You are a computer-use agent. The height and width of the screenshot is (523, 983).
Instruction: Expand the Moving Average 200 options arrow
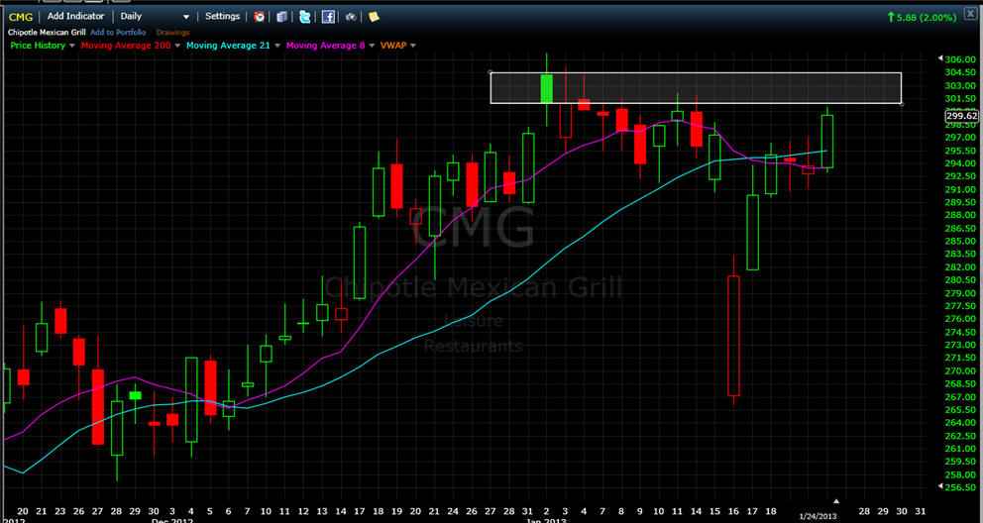tap(178, 46)
